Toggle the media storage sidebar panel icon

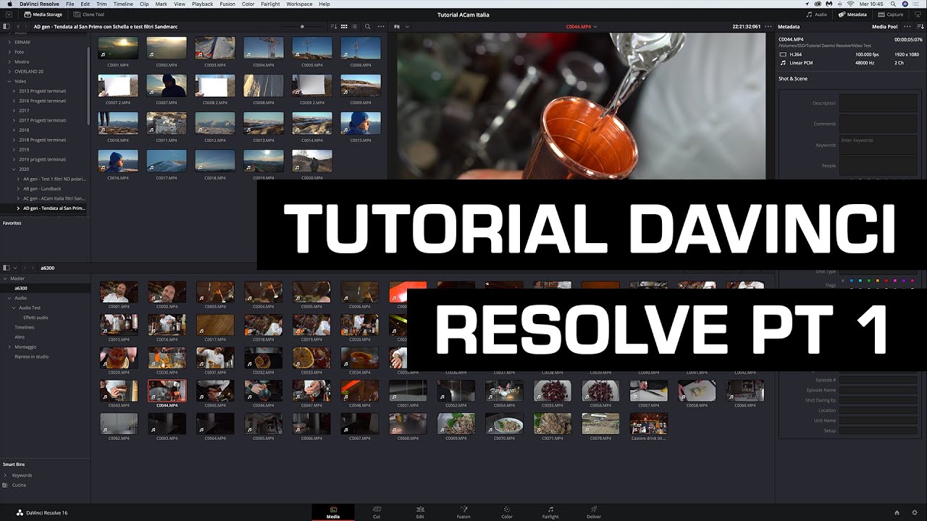[7, 27]
